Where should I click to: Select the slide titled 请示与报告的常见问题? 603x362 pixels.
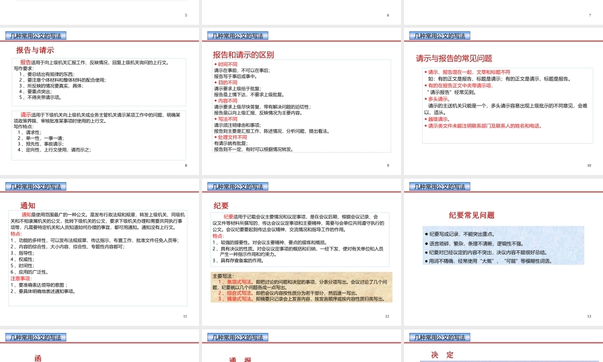click(x=504, y=101)
